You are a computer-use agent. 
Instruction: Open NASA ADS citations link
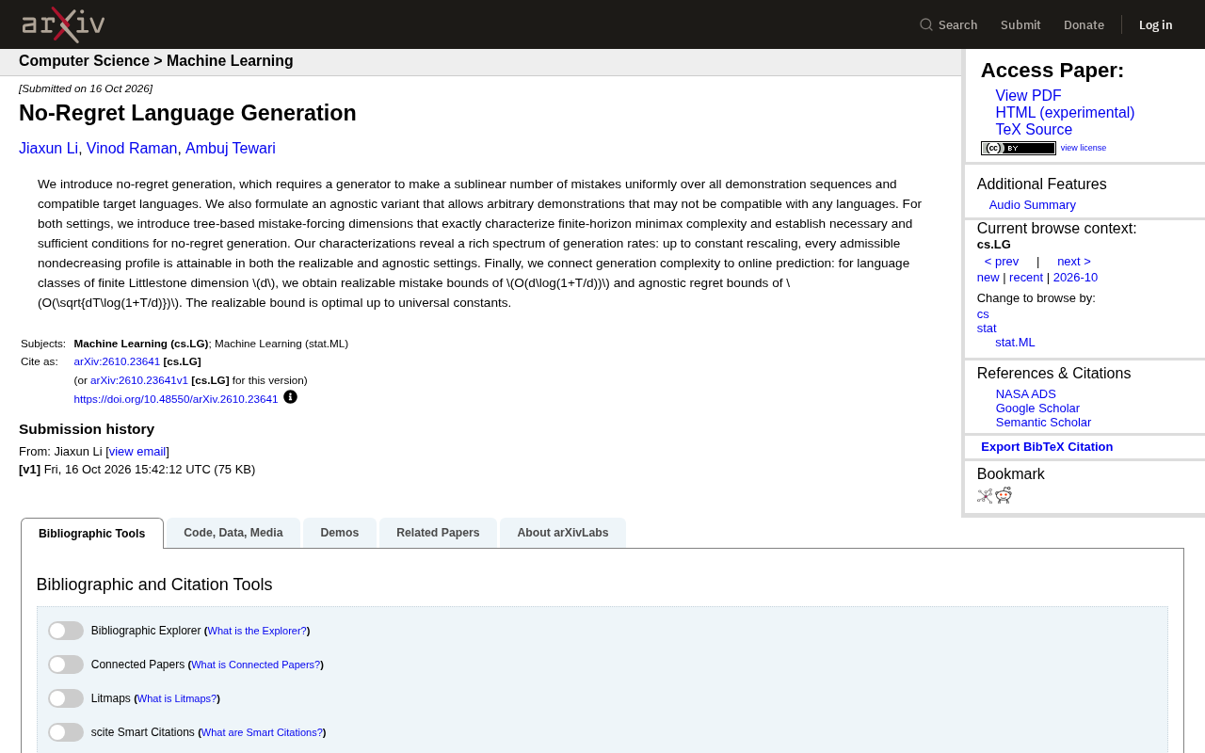(1026, 394)
